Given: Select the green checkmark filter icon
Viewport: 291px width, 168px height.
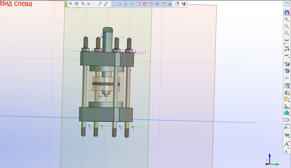Looking at the screenshot, I should point(100,4).
